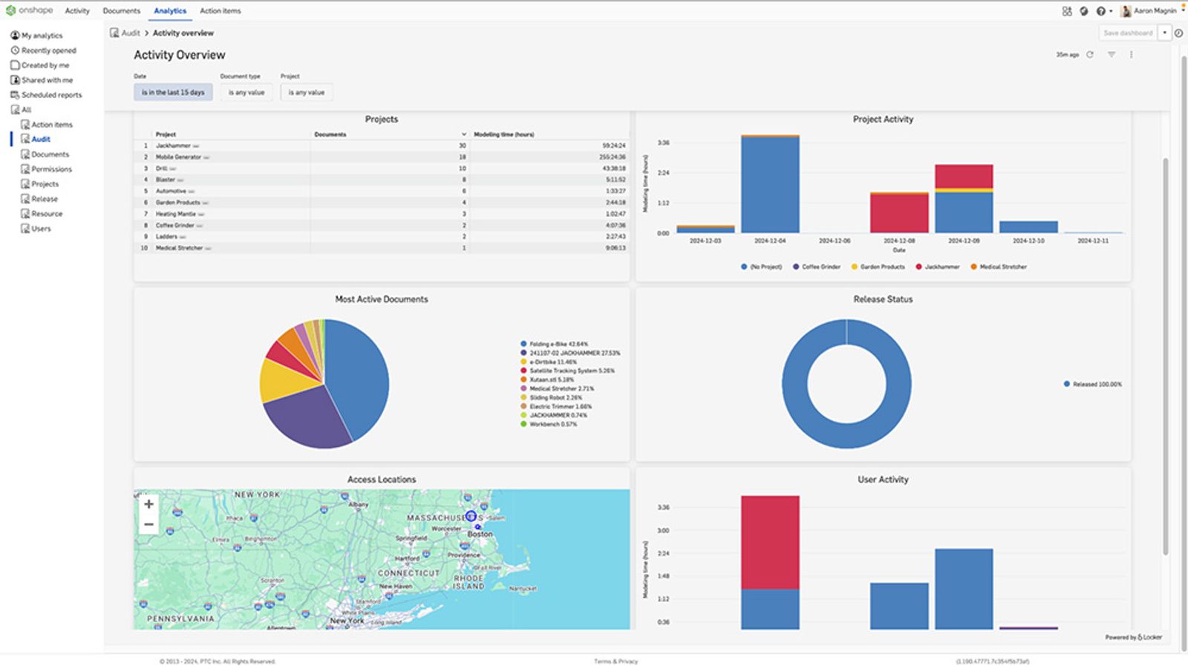1188x669 pixels.
Task: Open the Date filter set to last 15 days
Action: (172, 91)
